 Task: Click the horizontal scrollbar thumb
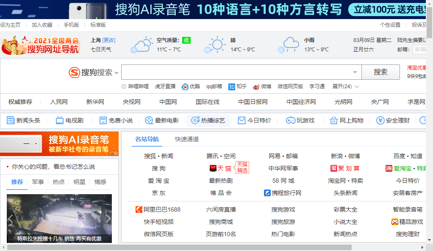[179, 248]
